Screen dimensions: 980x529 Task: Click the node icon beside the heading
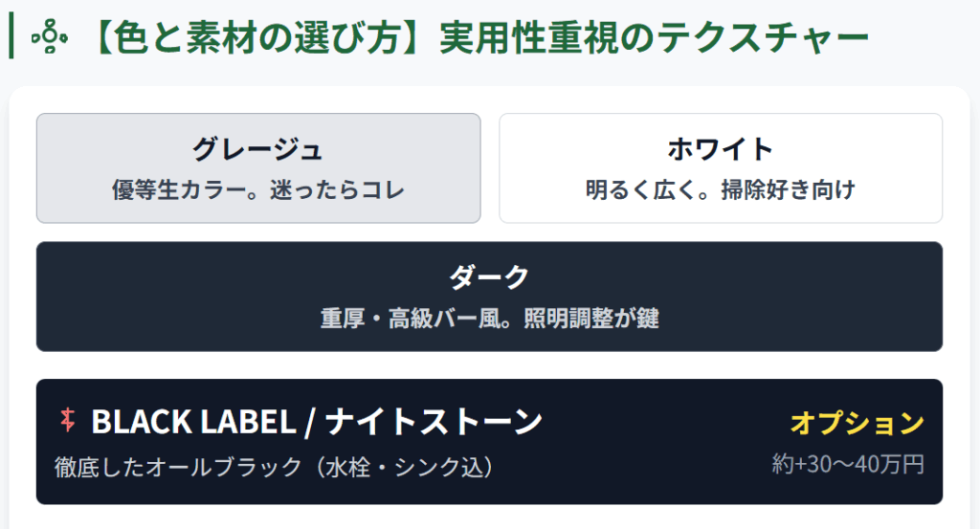tap(47, 38)
